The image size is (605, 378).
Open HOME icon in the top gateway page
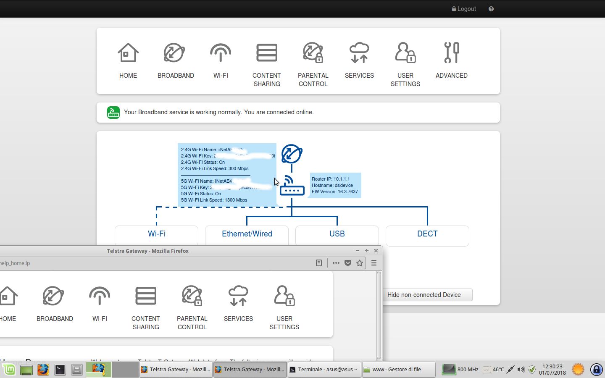[128, 53]
